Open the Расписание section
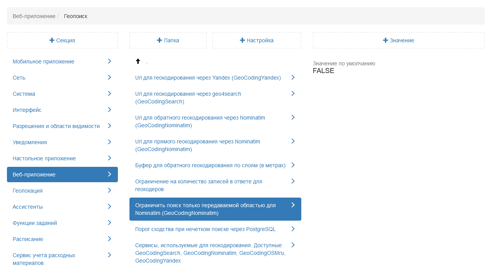The height and width of the screenshot is (276, 492). point(28,239)
